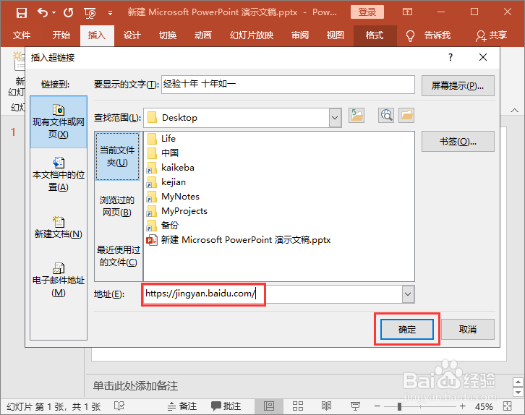Click the browse for file folder icon
This screenshot has width=525, height=415.
[x=406, y=116]
